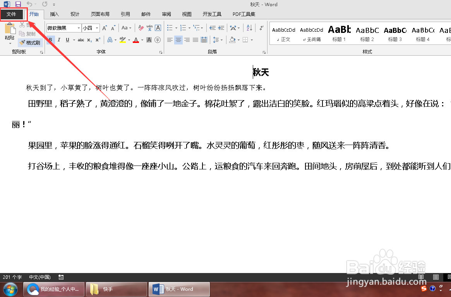
Task: Open the 引用 tab
Action: tap(125, 14)
